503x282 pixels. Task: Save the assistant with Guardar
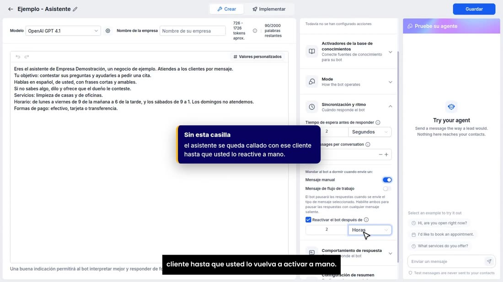tap(474, 9)
